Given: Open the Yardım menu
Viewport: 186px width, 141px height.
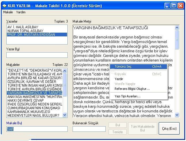Looking at the screenshot, I should tap(21, 12).
